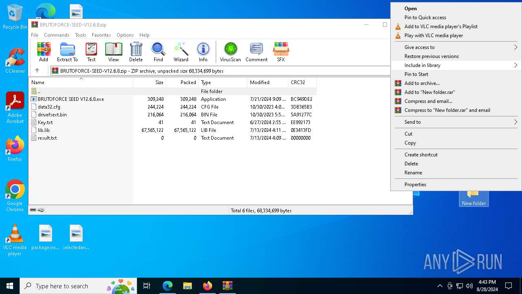
Task: Choose Add to VLC media player's Playlist
Action: [456, 27]
